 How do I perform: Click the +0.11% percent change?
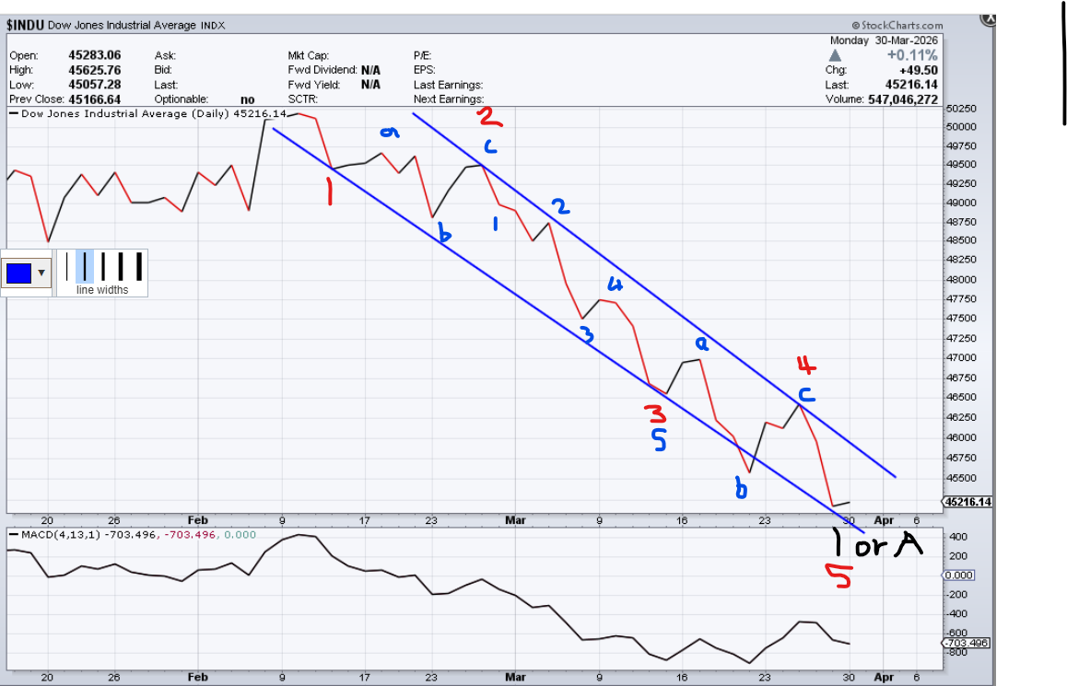click(x=912, y=55)
